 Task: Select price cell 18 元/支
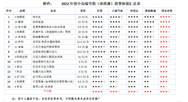83,32
